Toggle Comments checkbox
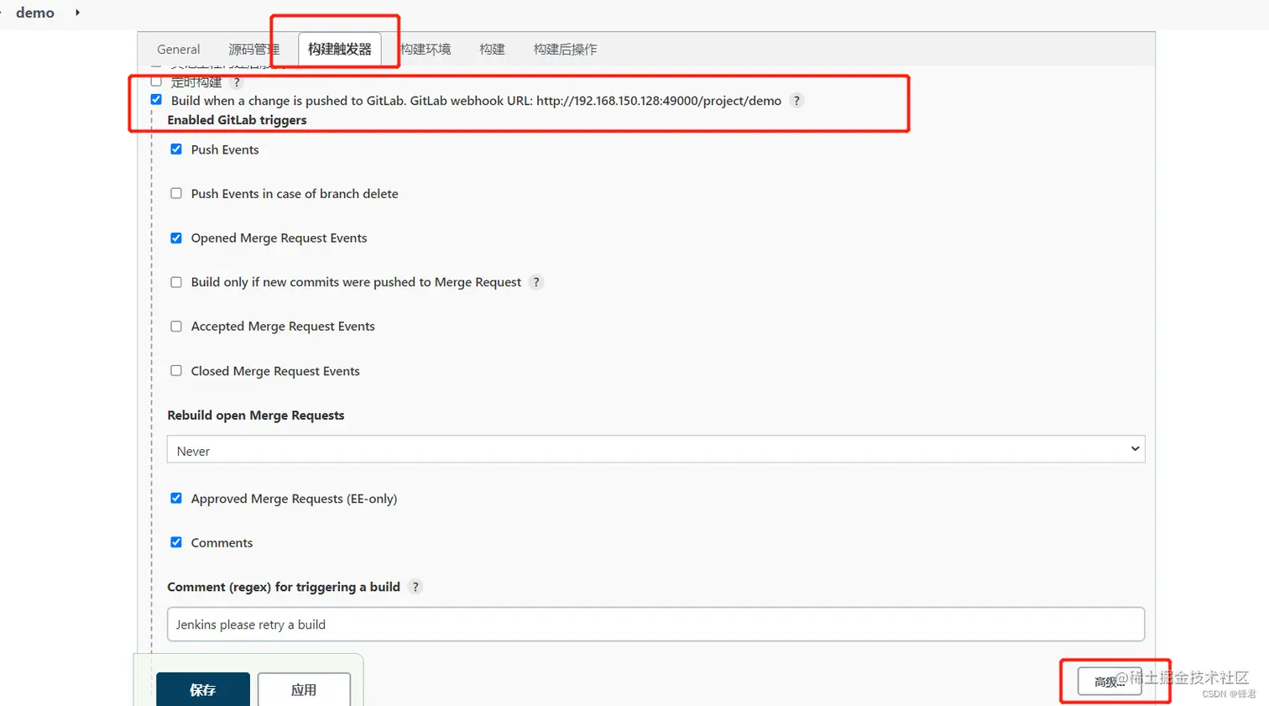This screenshot has height=706, width=1269. (176, 542)
